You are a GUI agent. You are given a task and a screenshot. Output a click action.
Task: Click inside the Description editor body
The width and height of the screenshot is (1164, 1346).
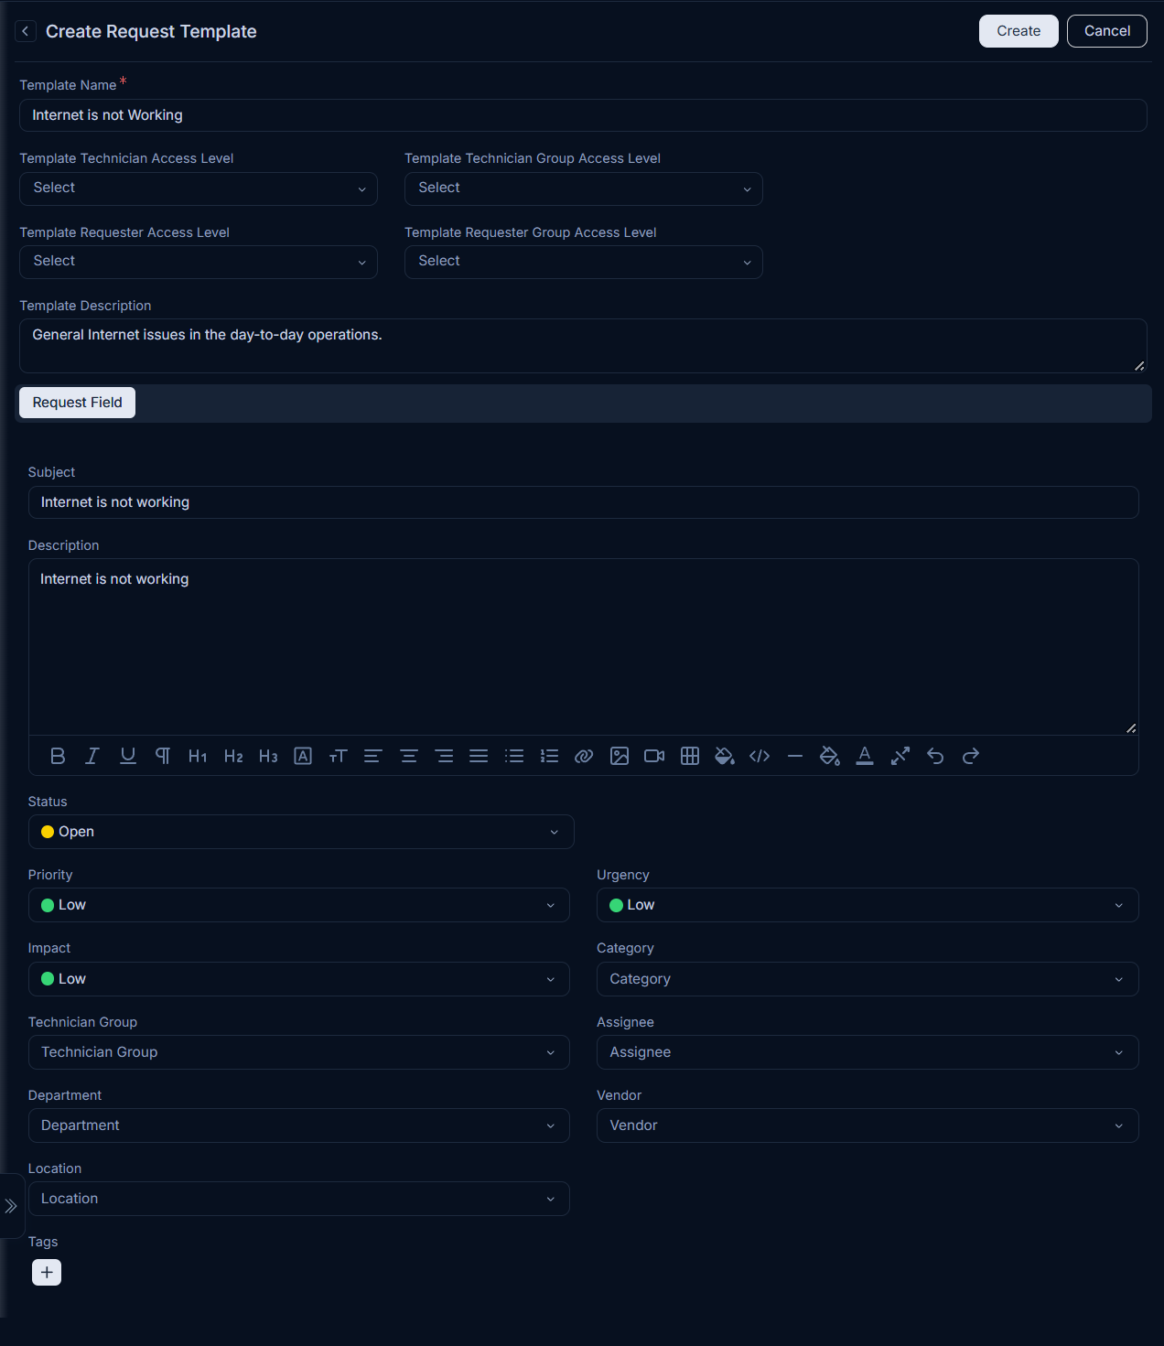tap(584, 647)
